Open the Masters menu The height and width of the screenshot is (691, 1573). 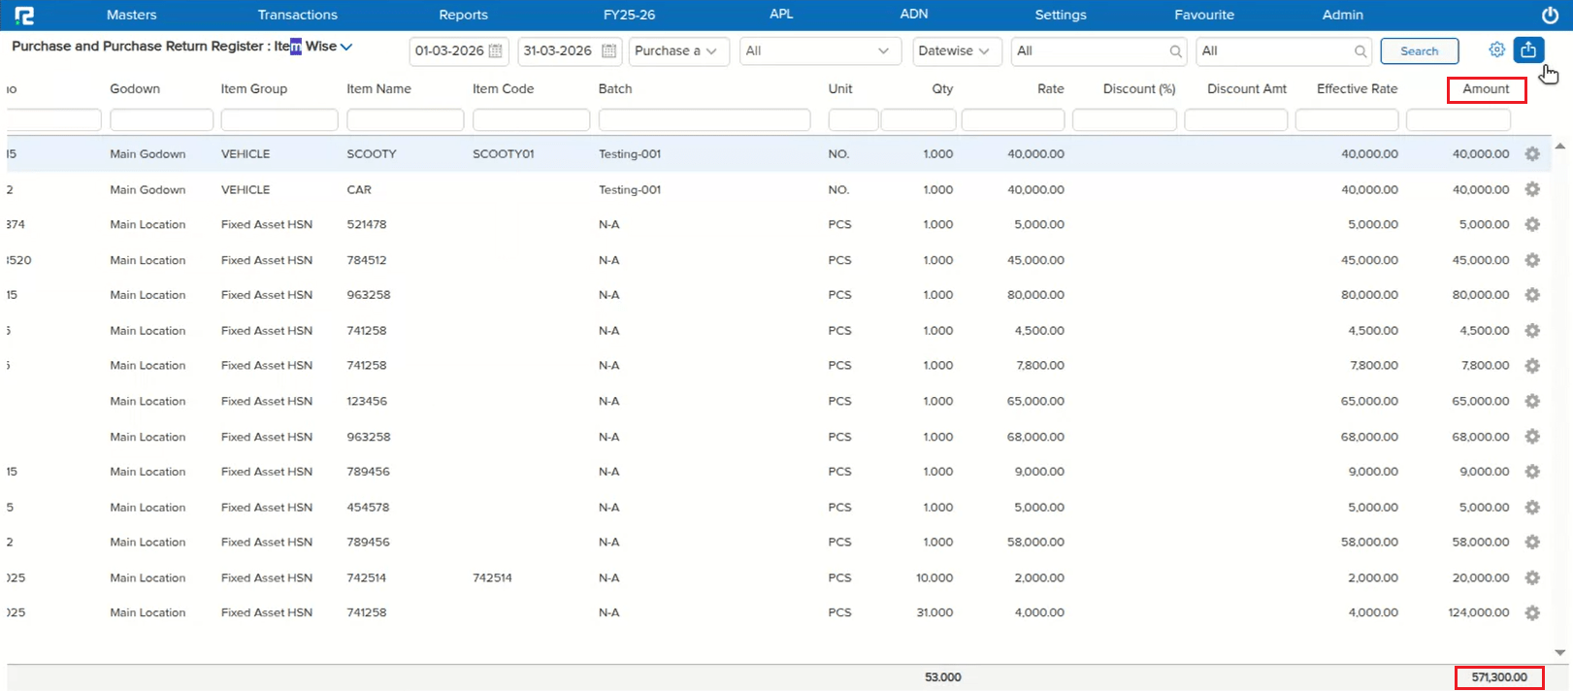(131, 15)
